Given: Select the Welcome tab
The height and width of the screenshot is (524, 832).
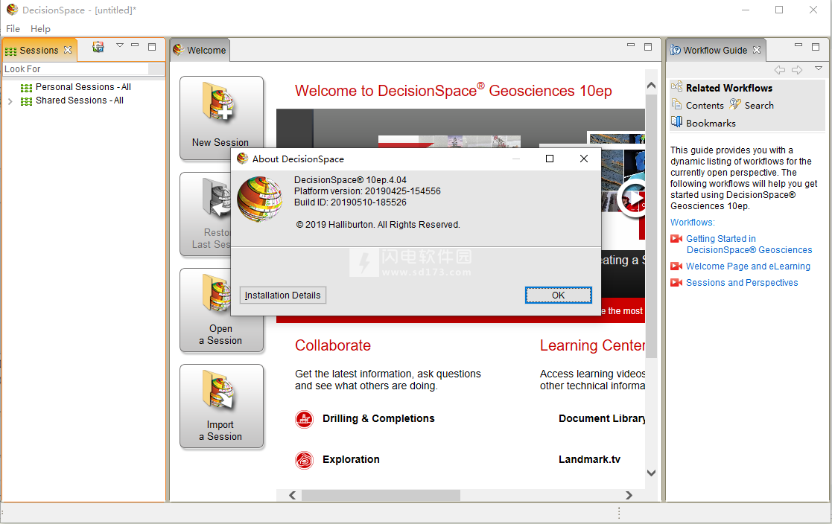Looking at the screenshot, I should pyautogui.click(x=200, y=51).
